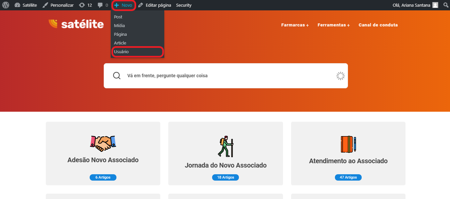The height and width of the screenshot is (199, 450).
Task: Open the Adesão Novo Associado handshake card
Action: coord(103,153)
